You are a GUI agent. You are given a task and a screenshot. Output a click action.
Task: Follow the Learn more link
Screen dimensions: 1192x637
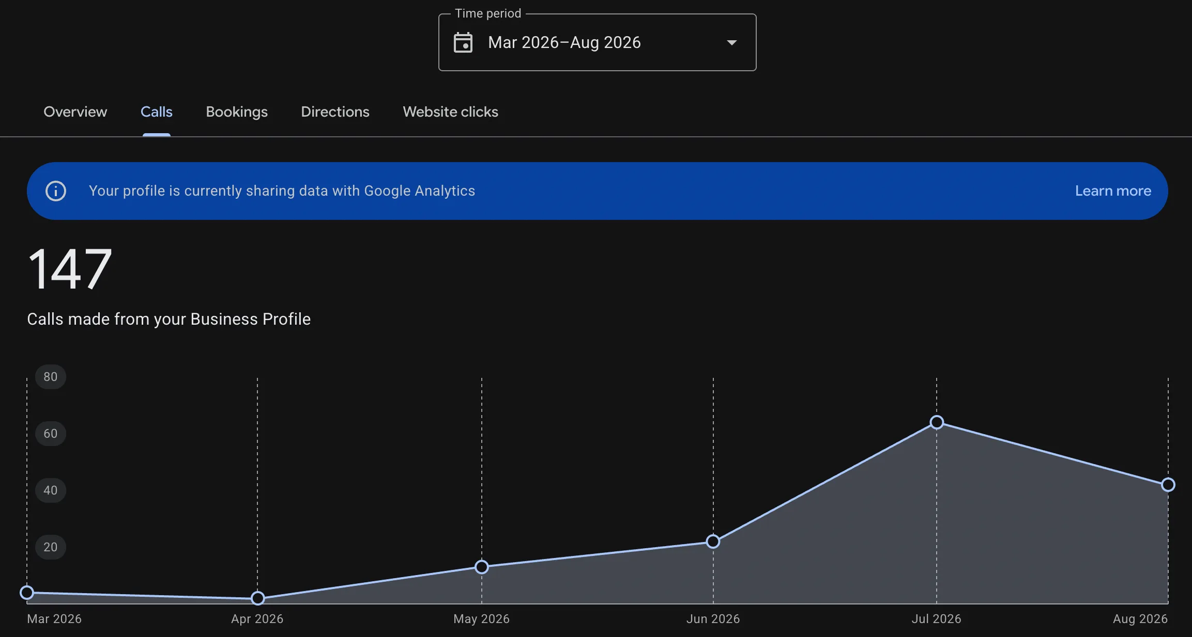point(1113,191)
